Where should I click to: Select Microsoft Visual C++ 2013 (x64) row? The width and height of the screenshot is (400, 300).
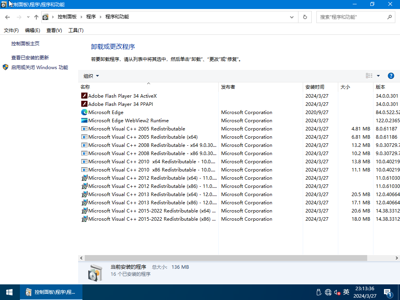(239, 194)
